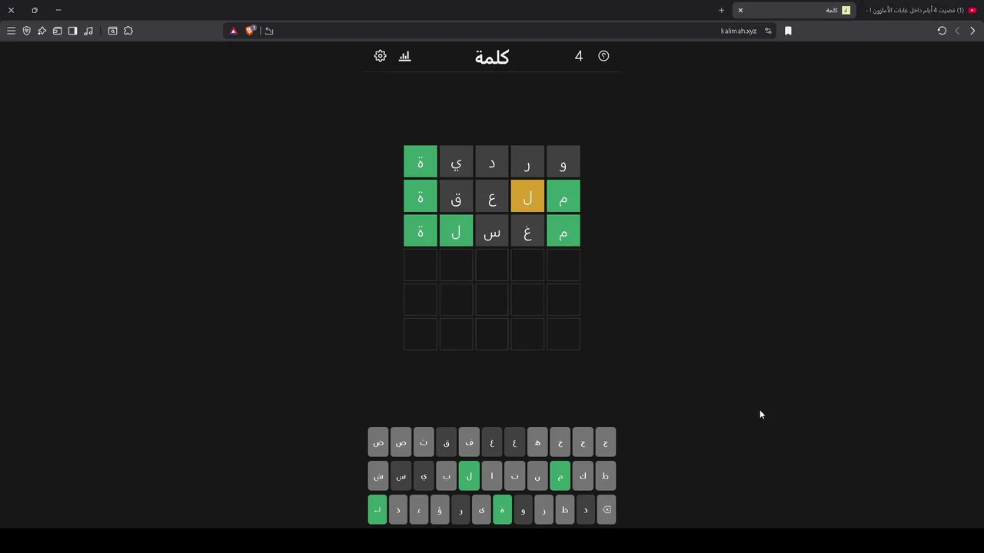Tap the ض key on the keyboard
984x553 pixels.
[378, 442]
